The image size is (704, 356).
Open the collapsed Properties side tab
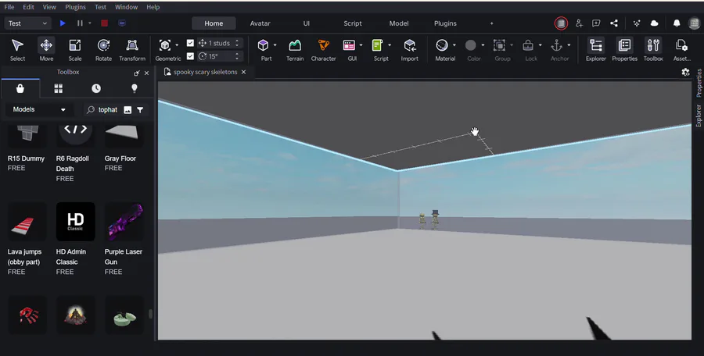pos(699,84)
